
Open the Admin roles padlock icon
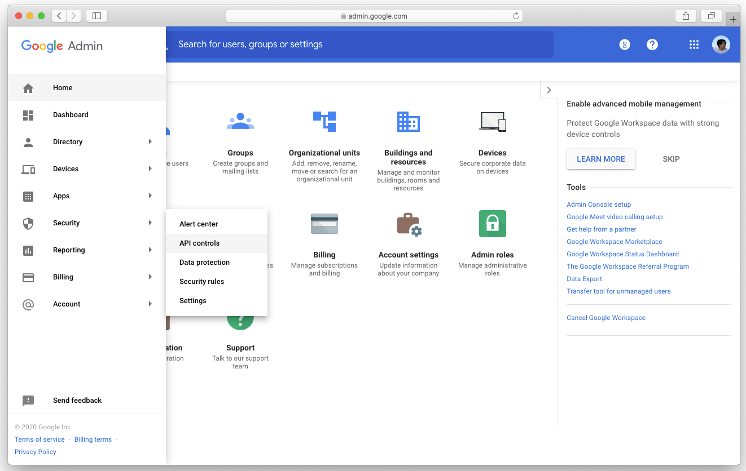pyautogui.click(x=493, y=224)
